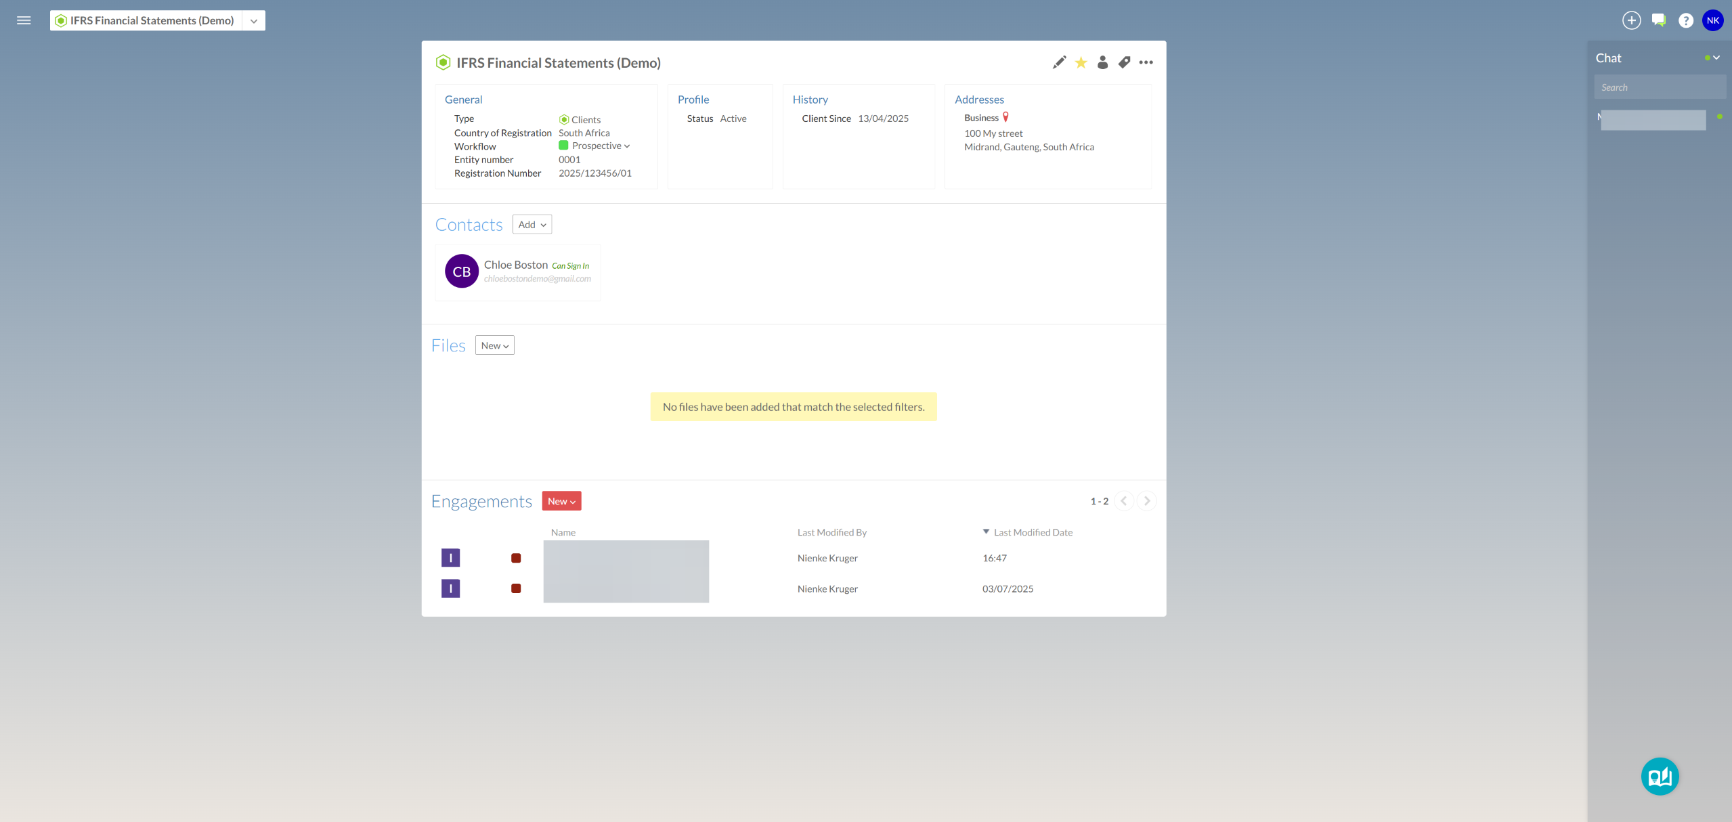Open the Files New dropdown

(x=494, y=345)
